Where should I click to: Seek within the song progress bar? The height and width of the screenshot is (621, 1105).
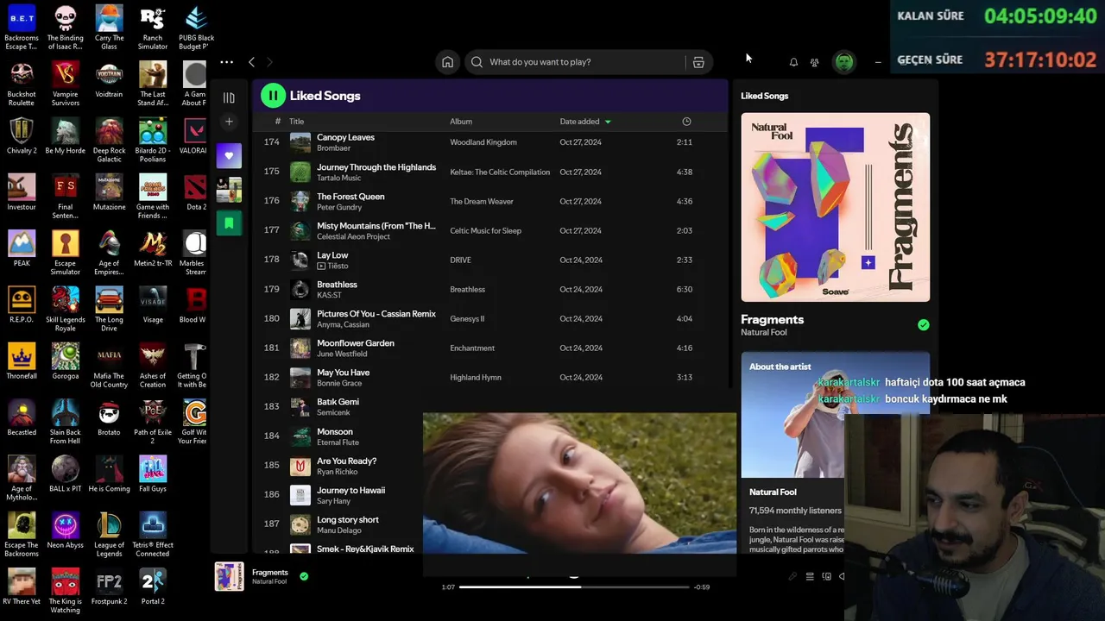(574, 587)
